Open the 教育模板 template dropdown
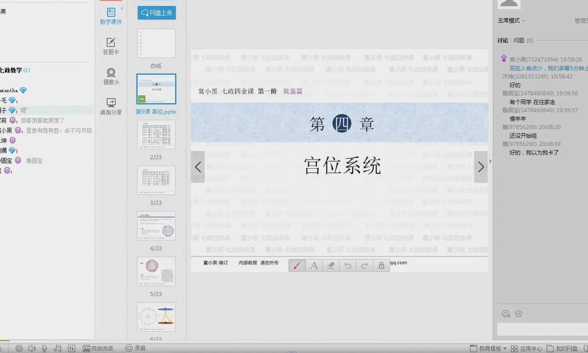 coord(489,348)
